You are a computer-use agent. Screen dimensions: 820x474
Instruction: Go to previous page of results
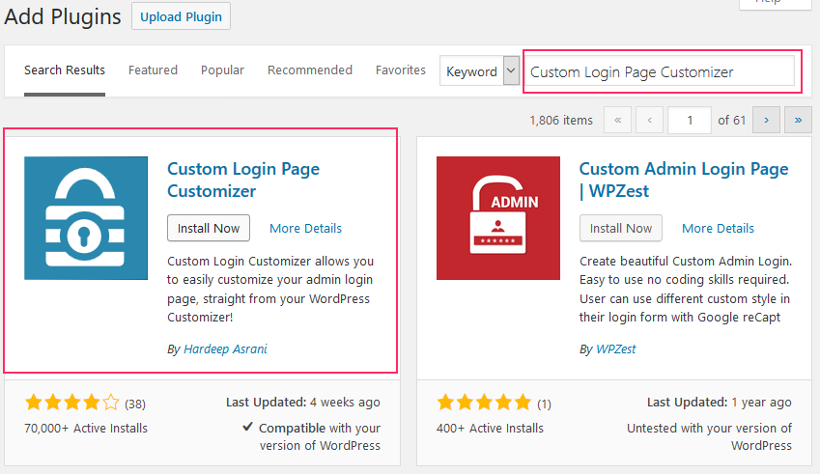(x=649, y=121)
